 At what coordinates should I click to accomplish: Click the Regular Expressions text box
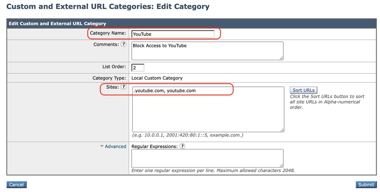(207, 158)
